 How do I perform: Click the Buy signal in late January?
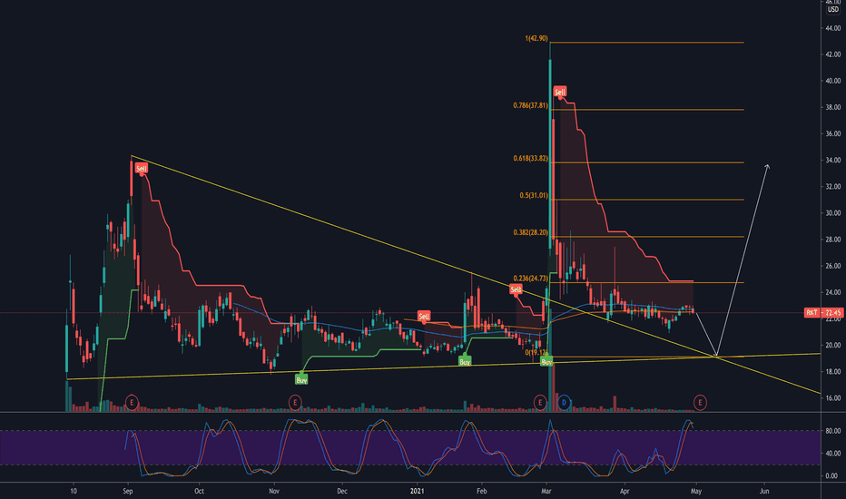[x=465, y=361]
